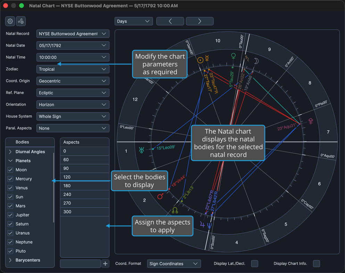The image size is (345, 273).
Task: Uncheck the Uranus body checkbox
Action: point(10,233)
